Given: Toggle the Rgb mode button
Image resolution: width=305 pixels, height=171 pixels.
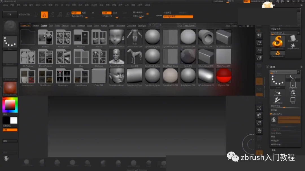Looking at the screenshot, I should 84,13.
